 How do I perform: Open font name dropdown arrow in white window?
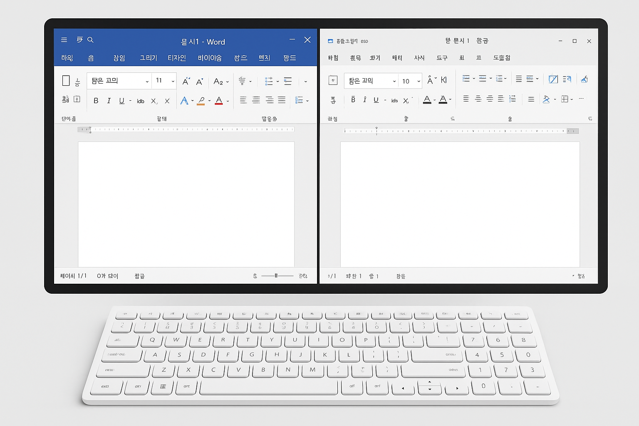click(x=394, y=82)
